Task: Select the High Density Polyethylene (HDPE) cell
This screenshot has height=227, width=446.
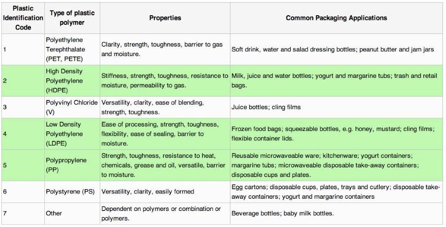Action: point(64,80)
